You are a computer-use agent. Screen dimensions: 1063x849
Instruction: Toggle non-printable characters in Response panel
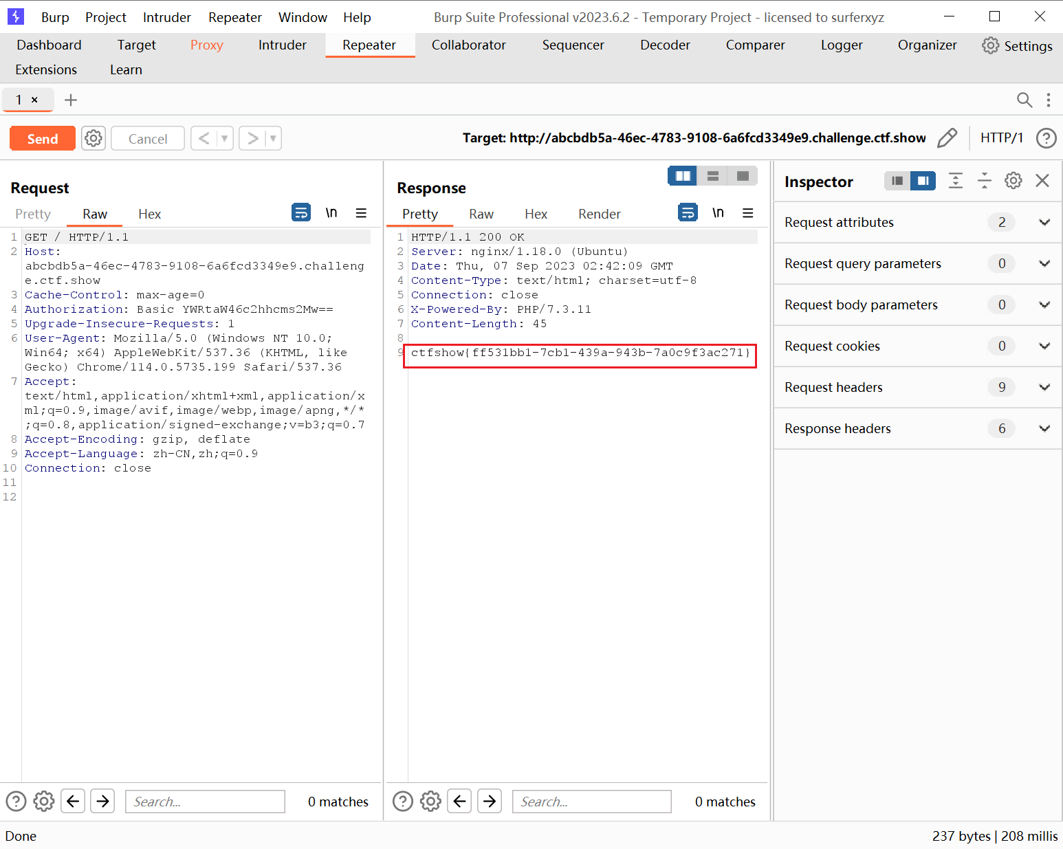point(718,213)
